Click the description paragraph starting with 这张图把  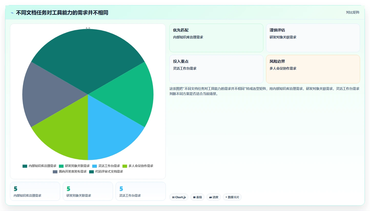click(x=264, y=91)
